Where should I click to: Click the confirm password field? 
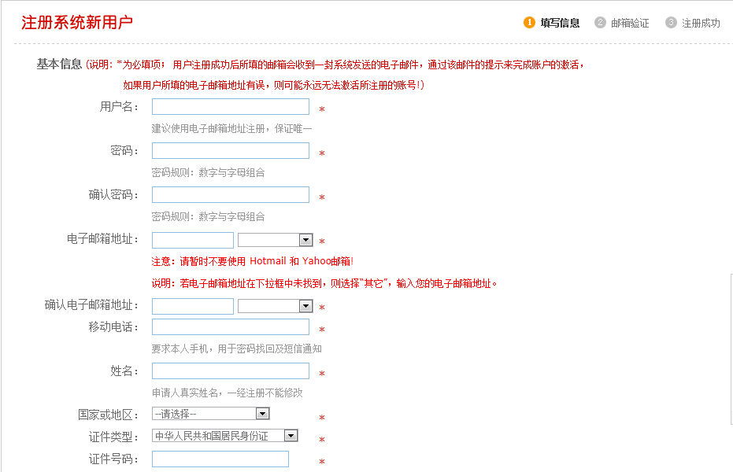pyautogui.click(x=231, y=194)
